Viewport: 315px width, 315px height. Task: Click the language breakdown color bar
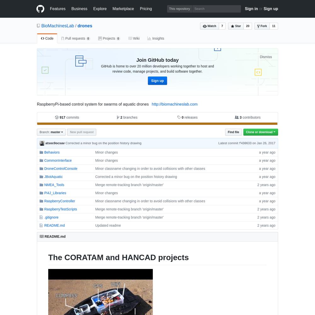click(x=157, y=124)
